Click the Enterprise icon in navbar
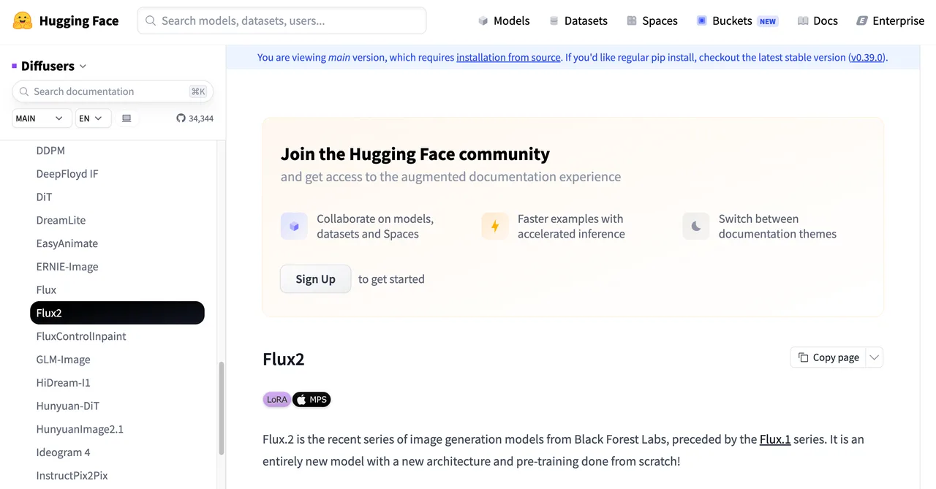The width and height of the screenshot is (936, 489). click(x=862, y=20)
